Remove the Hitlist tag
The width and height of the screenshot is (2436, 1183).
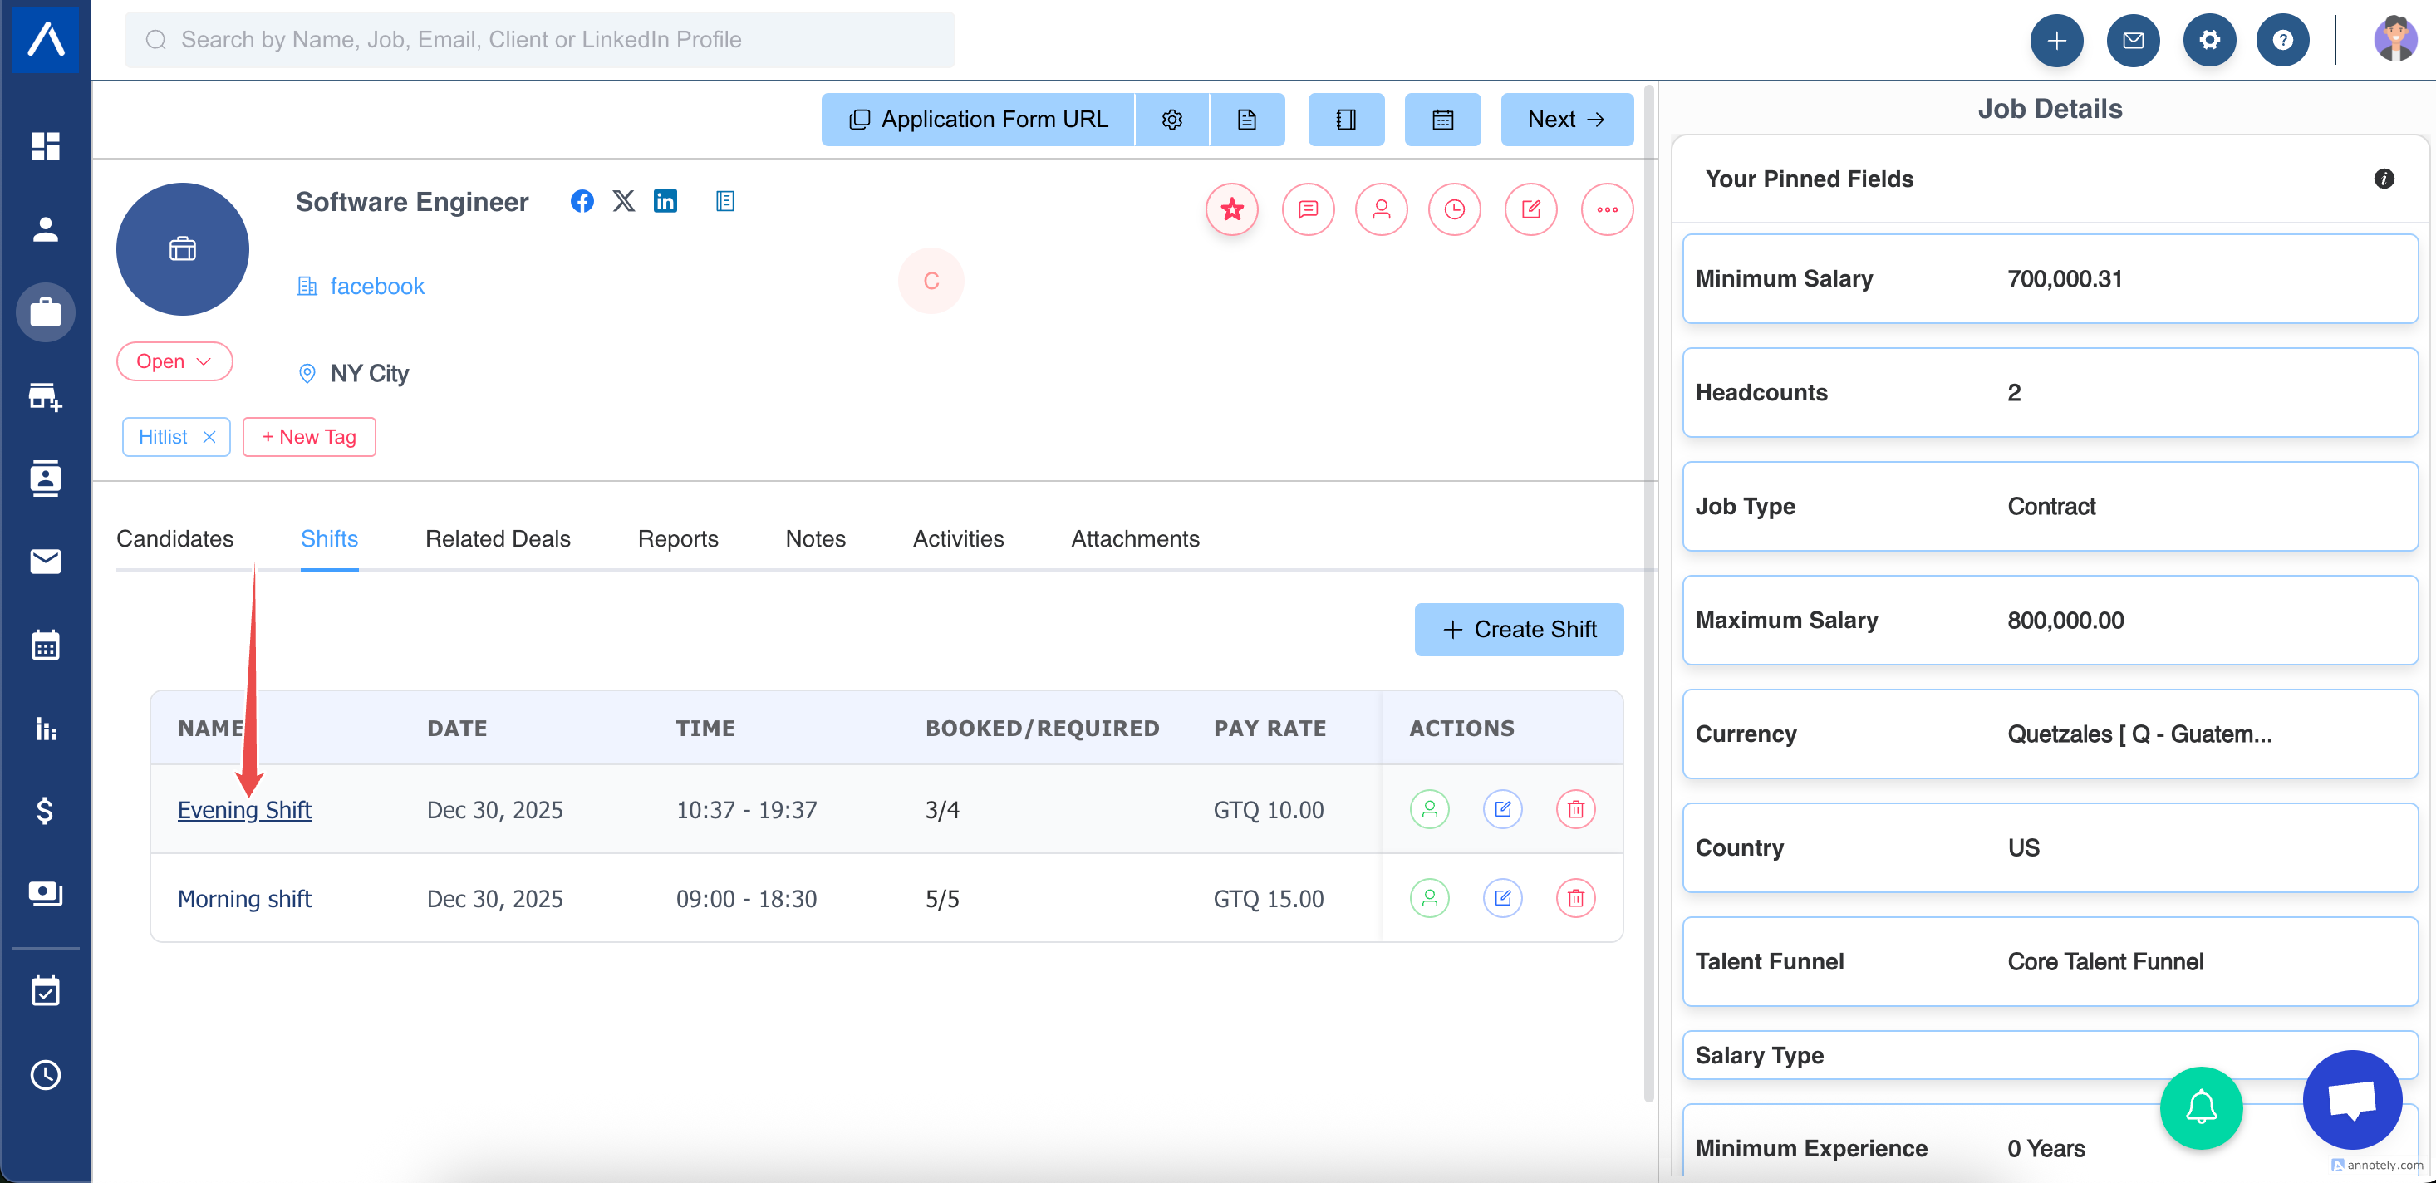click(x=209, y=437)
